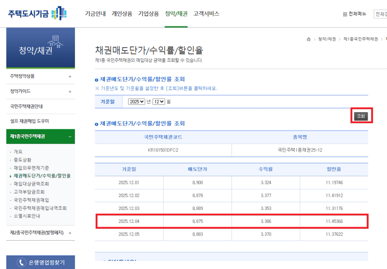Open the 고객서비스 top menu

click(206, 14)
